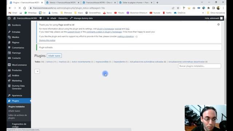The height and width of the screenshot is (131, 233).
Task: Open the tab search chevron in title bar
Action: [x=202, y=2]
